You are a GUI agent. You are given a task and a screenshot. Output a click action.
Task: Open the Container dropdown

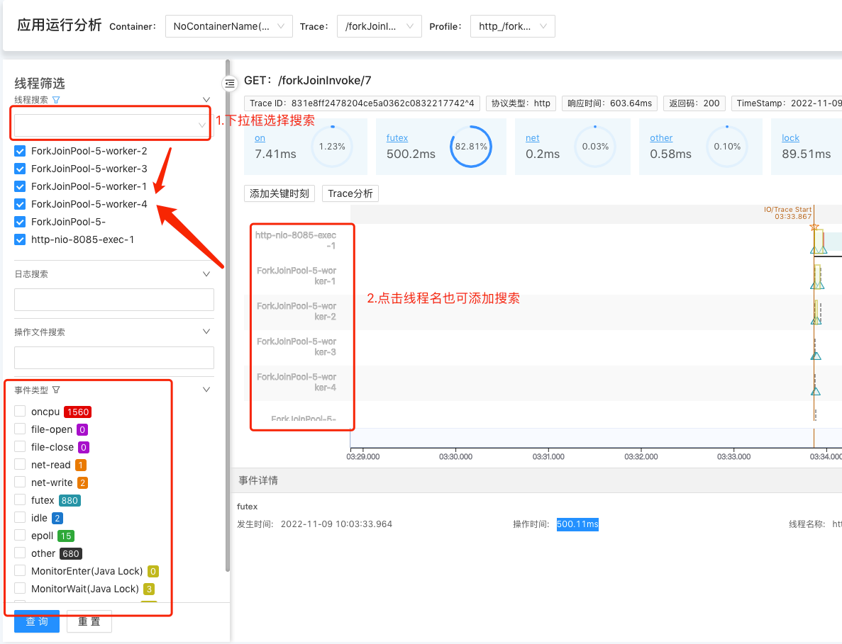(x=228, y=26)
